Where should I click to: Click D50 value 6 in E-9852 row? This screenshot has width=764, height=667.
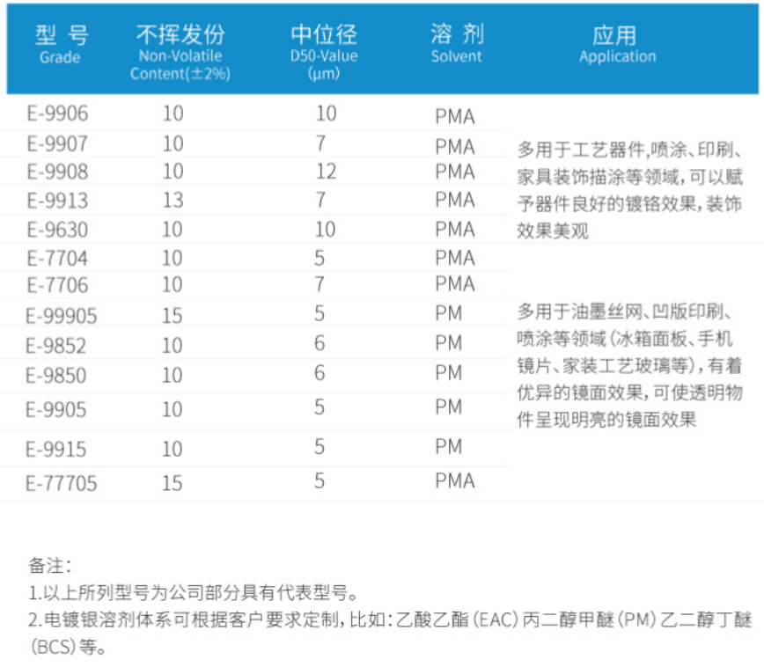pyautogui.click(x=320, y=343)
